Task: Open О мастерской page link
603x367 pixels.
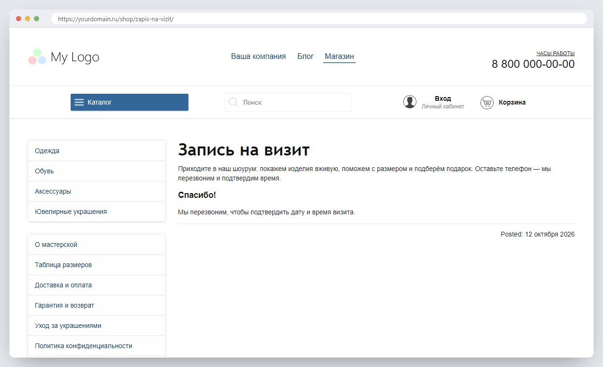Action: point(97,245)
